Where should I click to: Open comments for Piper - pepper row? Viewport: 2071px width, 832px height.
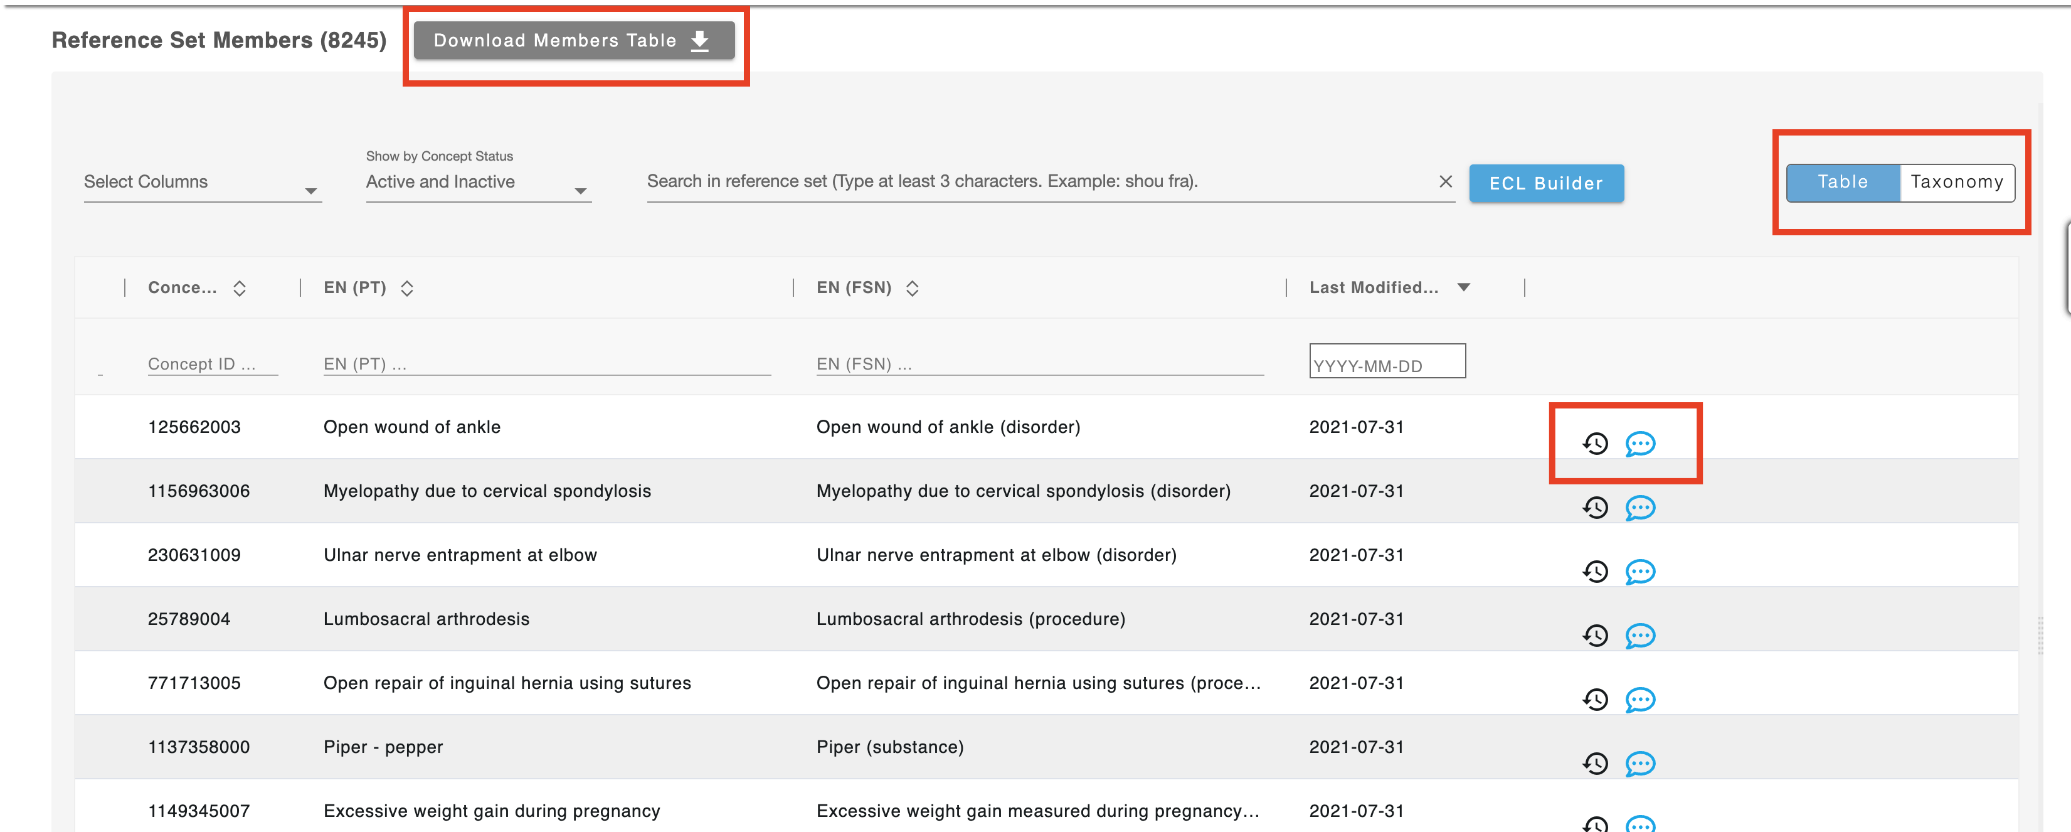tap(1640, 764)
